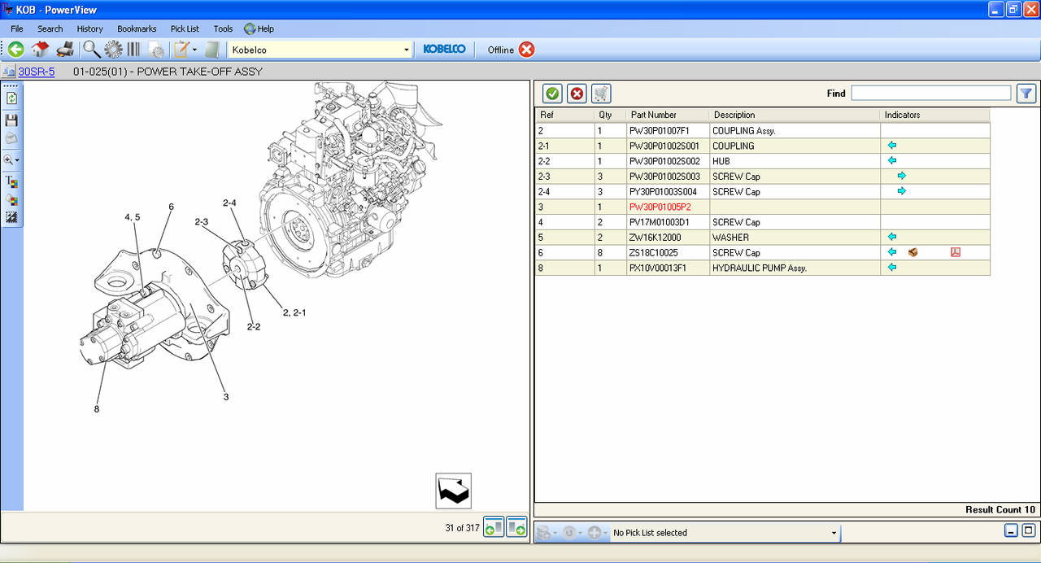Expand the zoom tool dropdown arrow
This screenshot has width=1041, height=563.
[17, 161]
